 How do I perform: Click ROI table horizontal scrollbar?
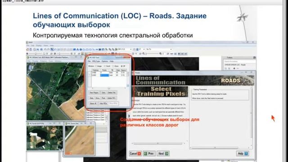pos(109,88)
